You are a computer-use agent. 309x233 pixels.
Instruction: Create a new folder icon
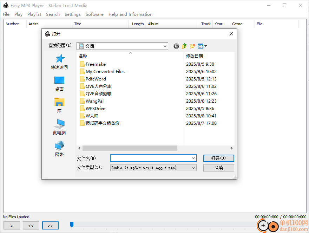pos(192,46)
